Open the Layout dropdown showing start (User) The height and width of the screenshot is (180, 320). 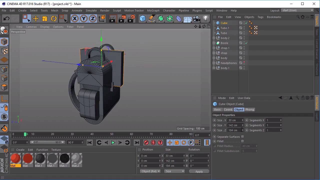[x=297, y=10]
